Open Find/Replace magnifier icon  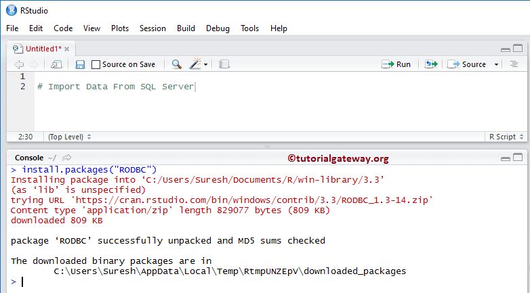tap(176, 64)
